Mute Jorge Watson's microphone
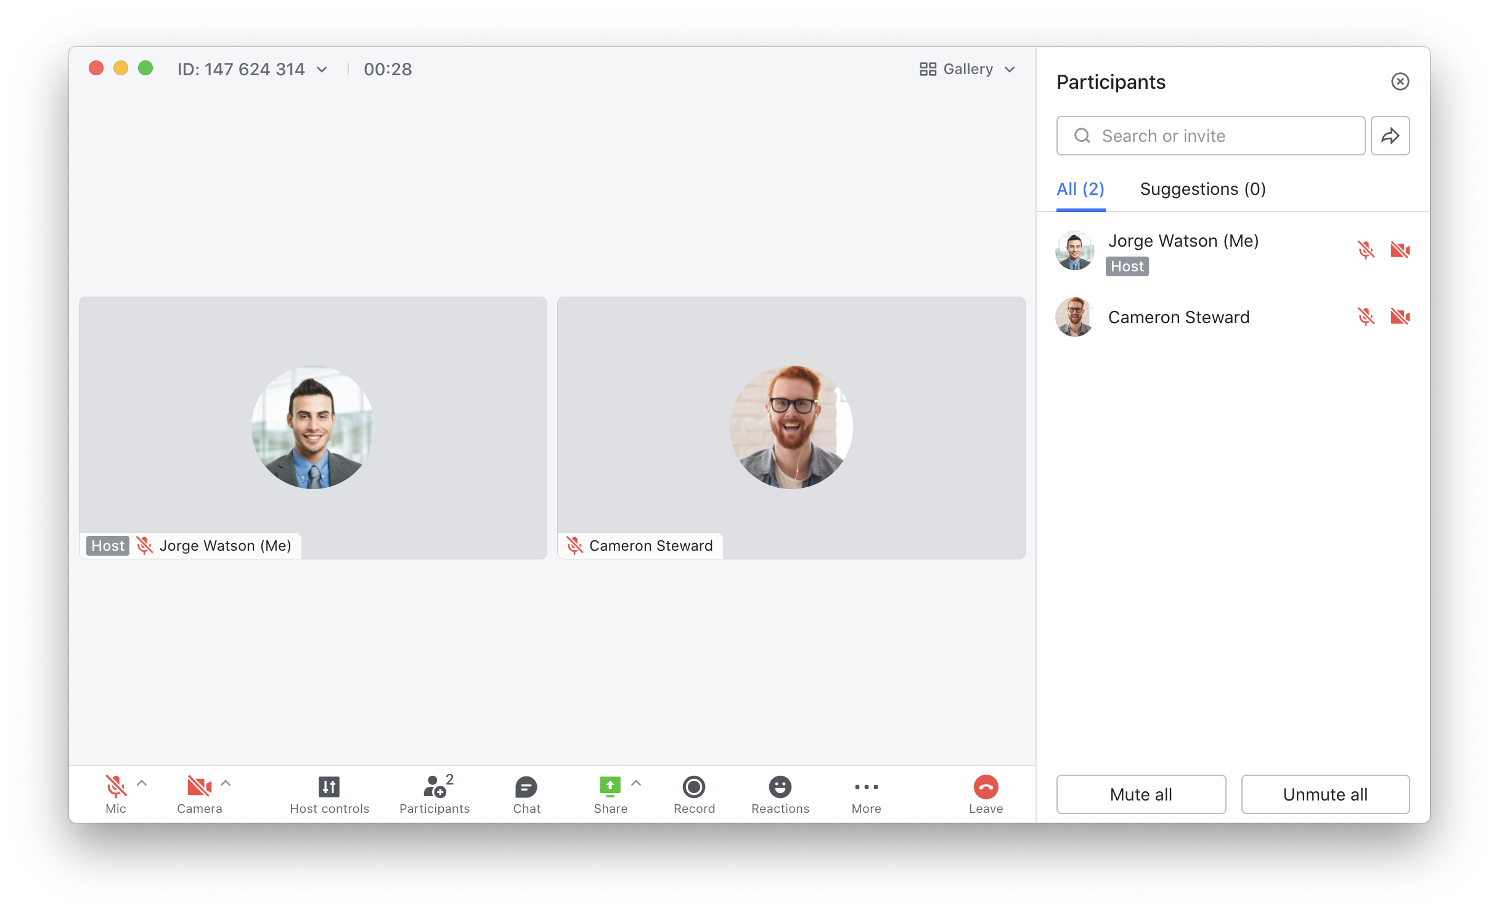 pyautogui.click(x=1367, y=251)
